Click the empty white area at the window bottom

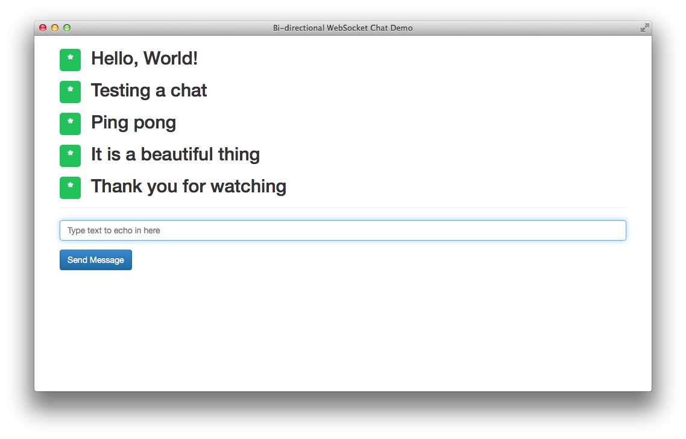(x=342, y=344)
